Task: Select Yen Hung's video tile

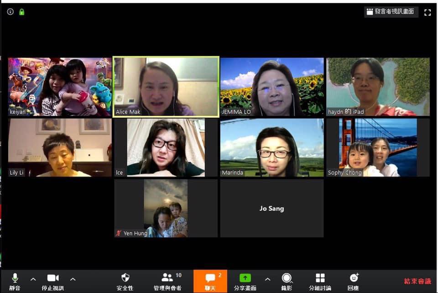Action: [166, 209]
